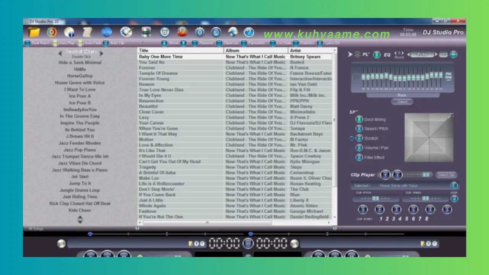Click the Clear List button
Image resolution: width=489 pixels, height=275 pixels.
point(219,43)
